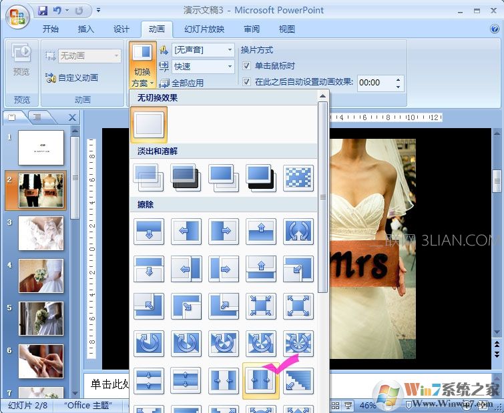Click the highlighted split transition with pink checkmark
504x413 pixels.
(261, 380)
